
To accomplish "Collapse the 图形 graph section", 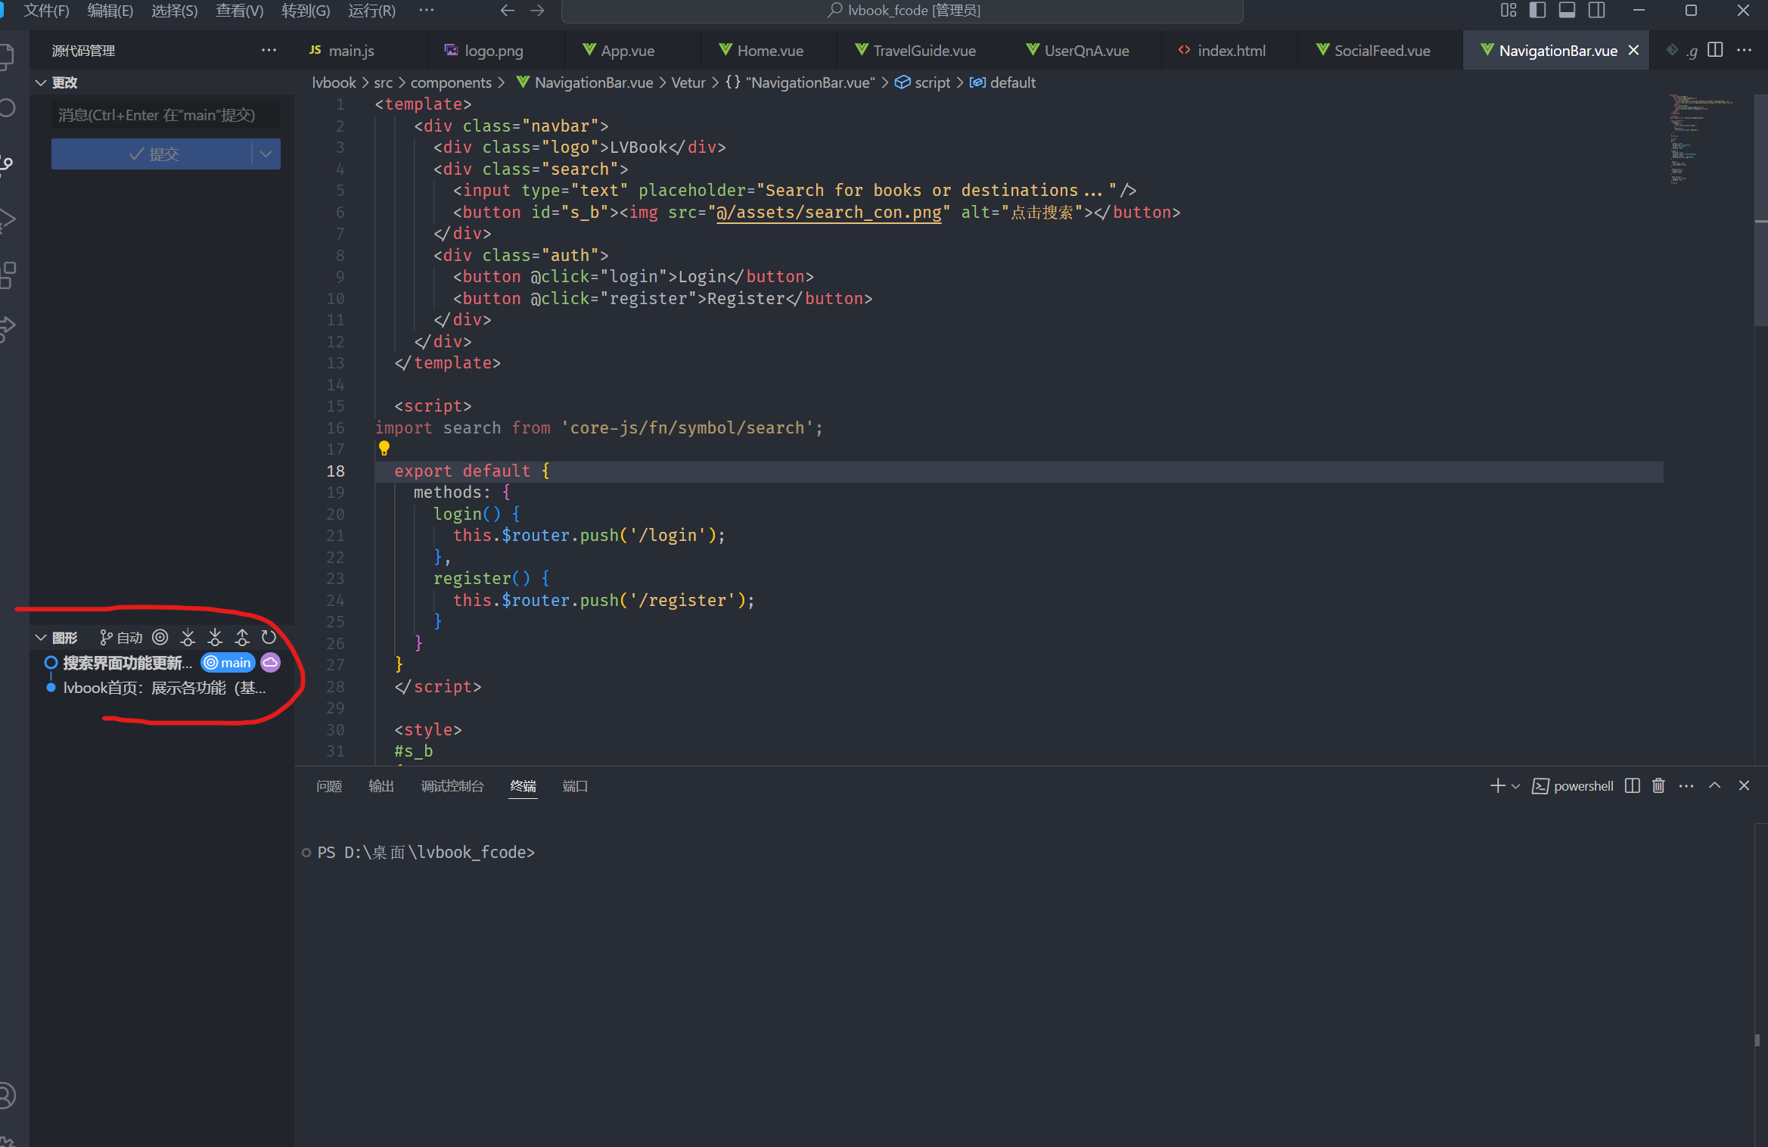I will (x=42, y=638).
